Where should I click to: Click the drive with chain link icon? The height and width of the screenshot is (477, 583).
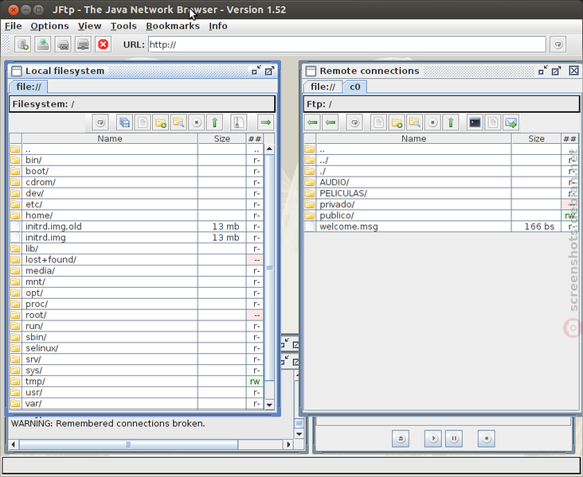tap(63, 45)
